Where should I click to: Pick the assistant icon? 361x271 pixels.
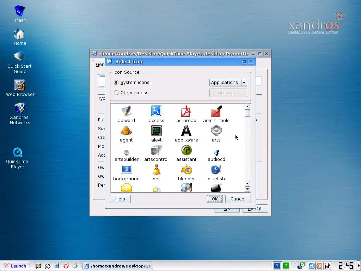[186, 150]
